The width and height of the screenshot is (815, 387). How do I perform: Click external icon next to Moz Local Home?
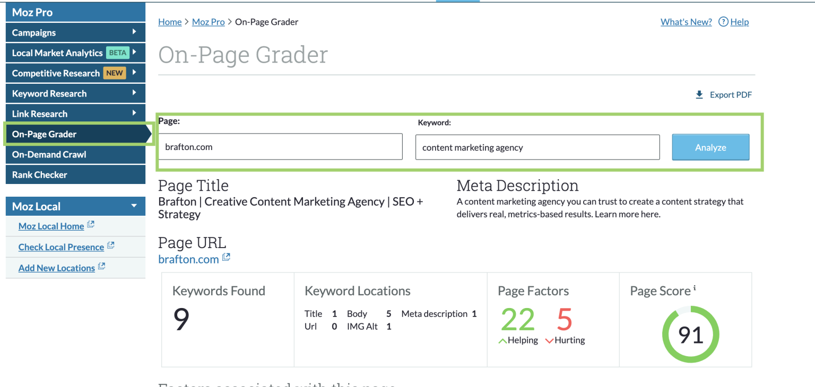coord(91,225)
